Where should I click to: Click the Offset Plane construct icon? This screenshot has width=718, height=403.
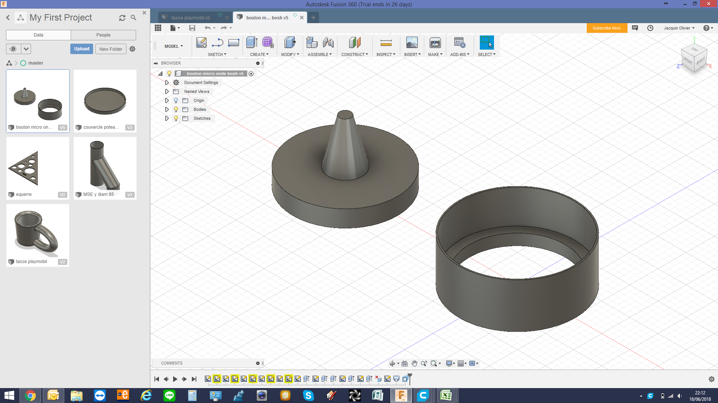[355, 43]
